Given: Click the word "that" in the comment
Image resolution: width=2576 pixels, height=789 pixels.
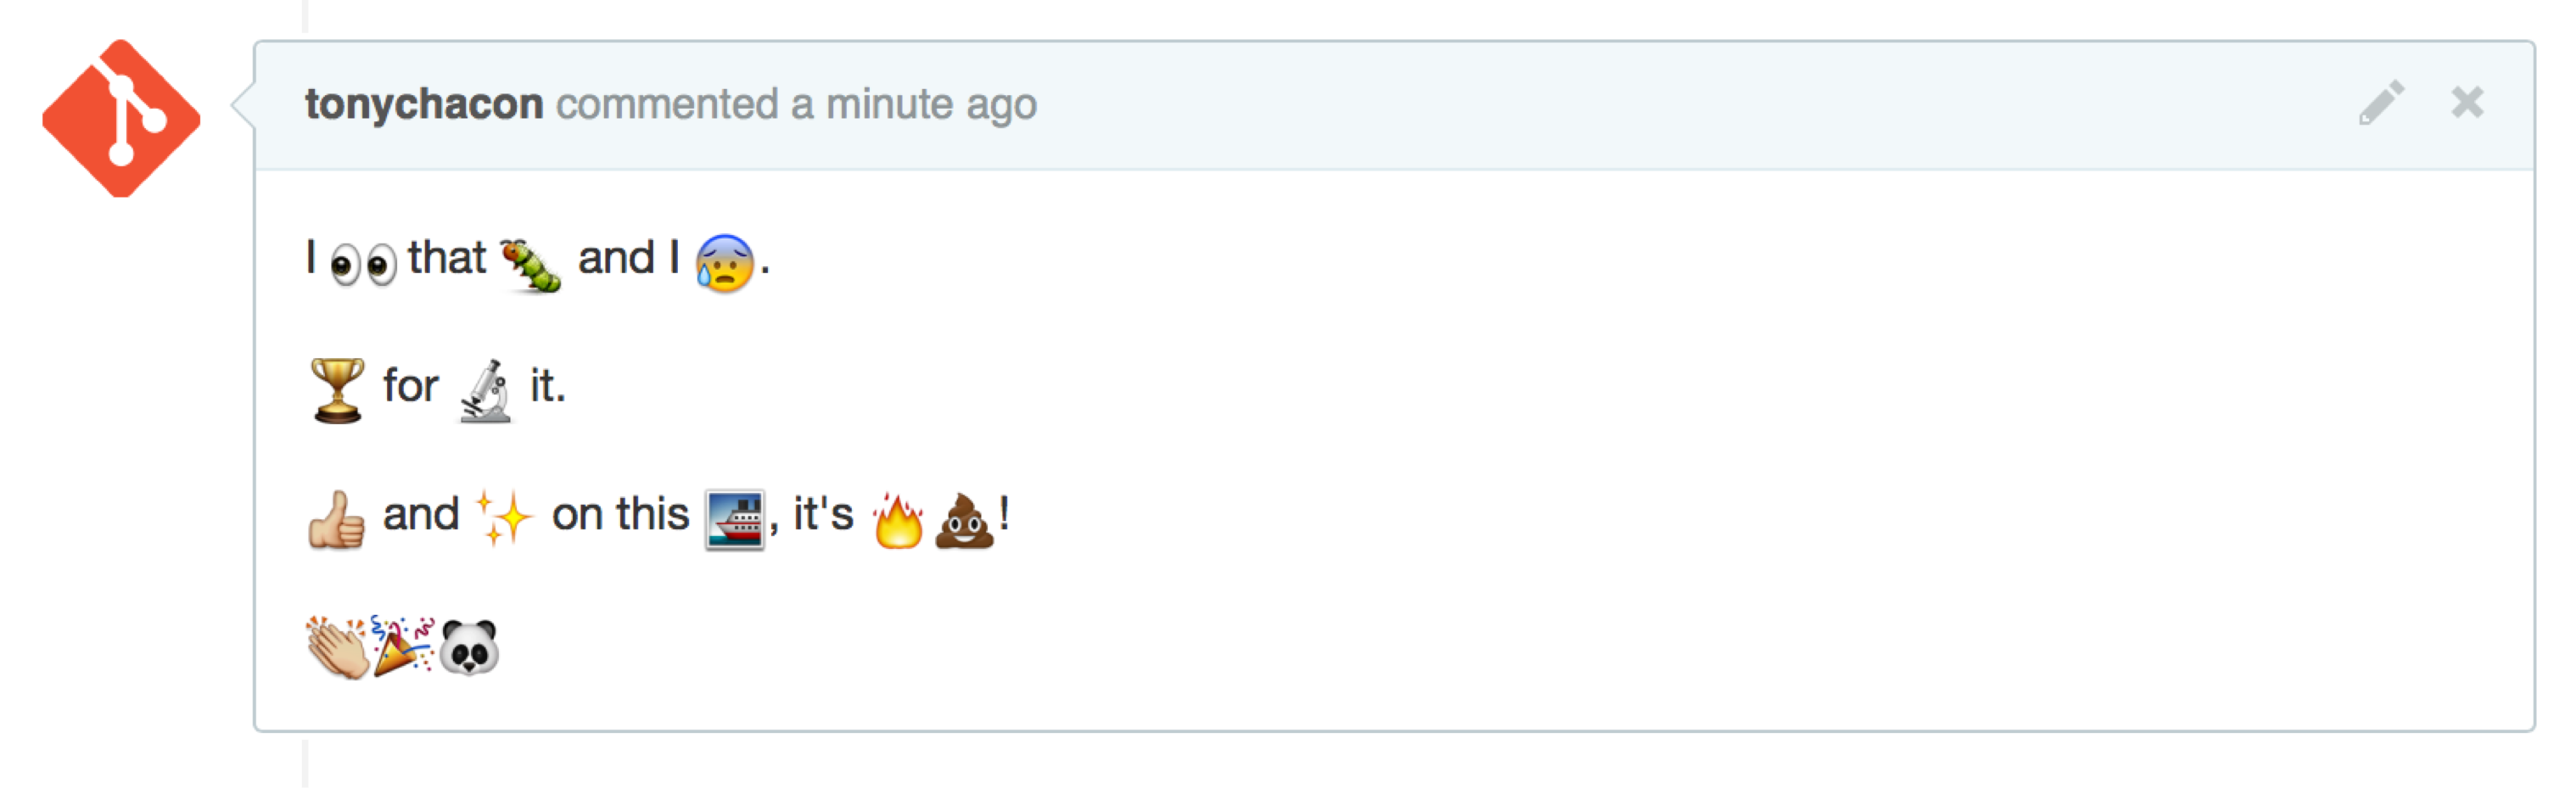Looking at the screenshot, I should coord(447,258).
